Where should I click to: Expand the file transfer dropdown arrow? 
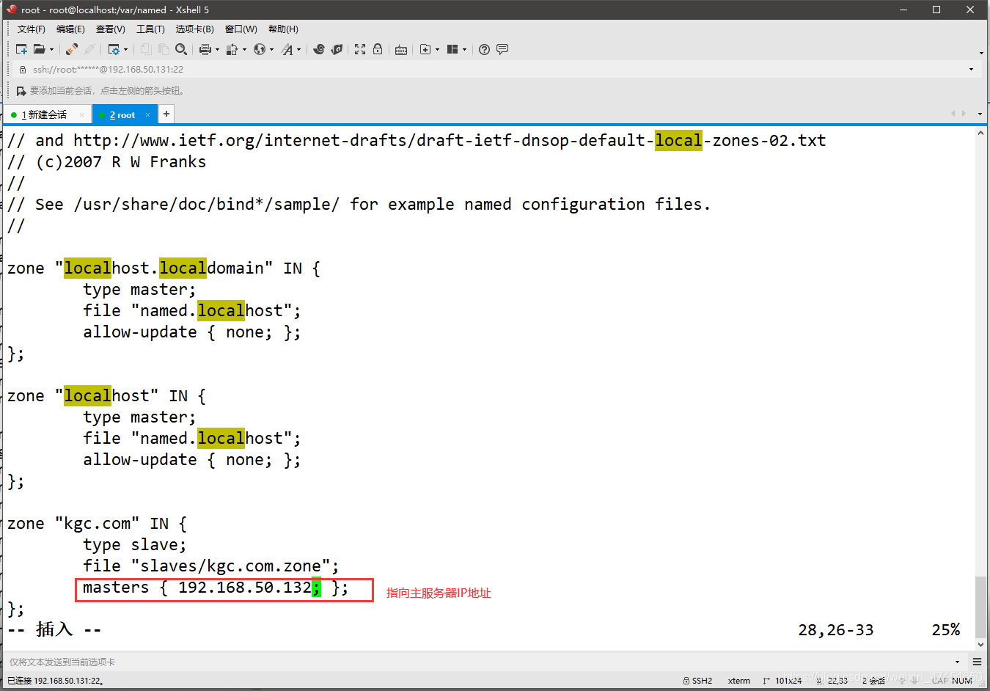(244, 49)
